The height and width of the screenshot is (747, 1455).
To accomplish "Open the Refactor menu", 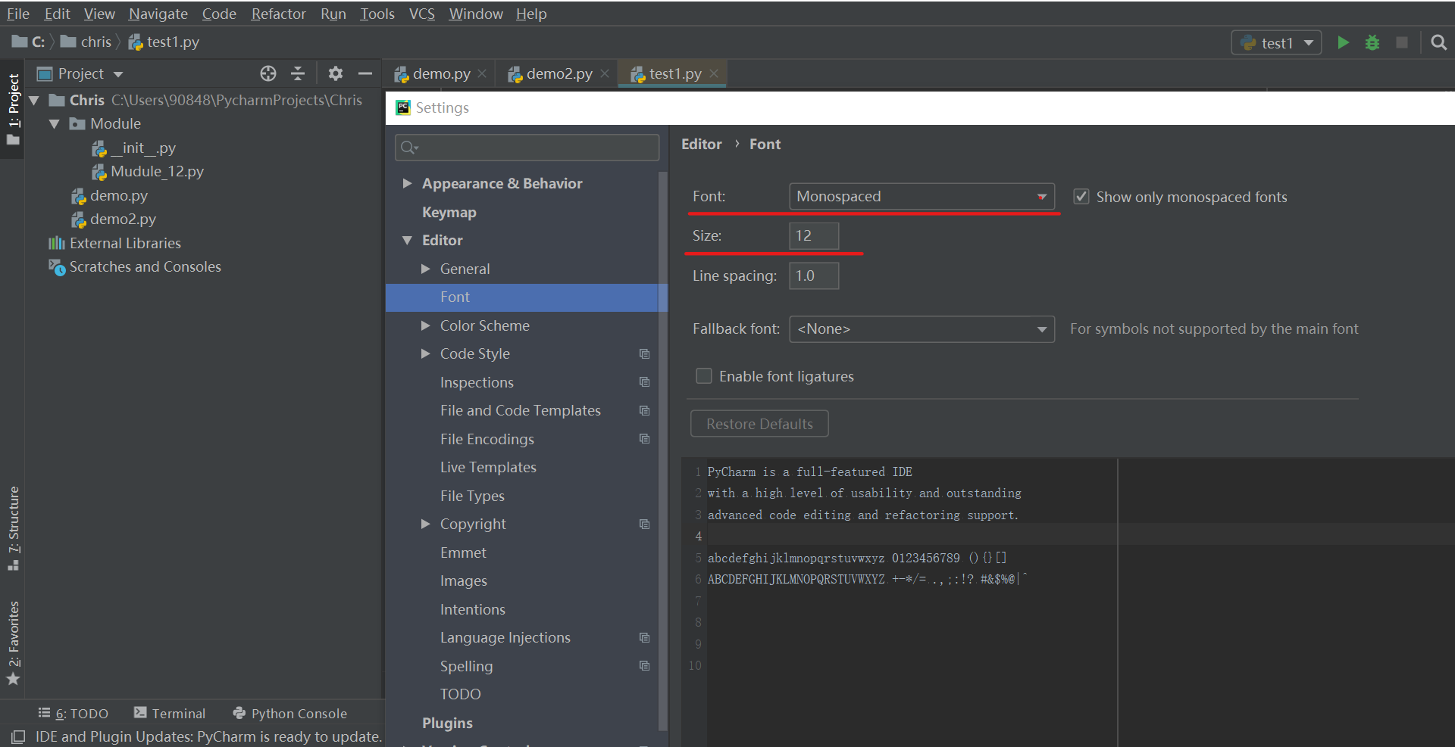I will [278, 14].
